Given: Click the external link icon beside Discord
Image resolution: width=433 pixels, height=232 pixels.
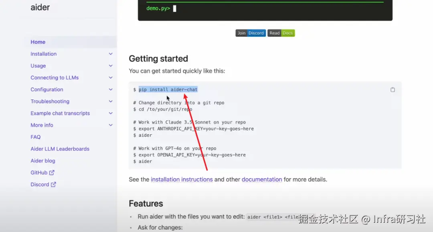Looking at the screenshot, I should (53, 185).
